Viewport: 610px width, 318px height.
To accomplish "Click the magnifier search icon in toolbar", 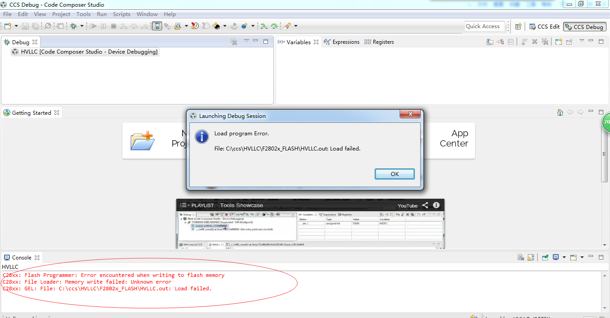I will [x=48, y=26].
